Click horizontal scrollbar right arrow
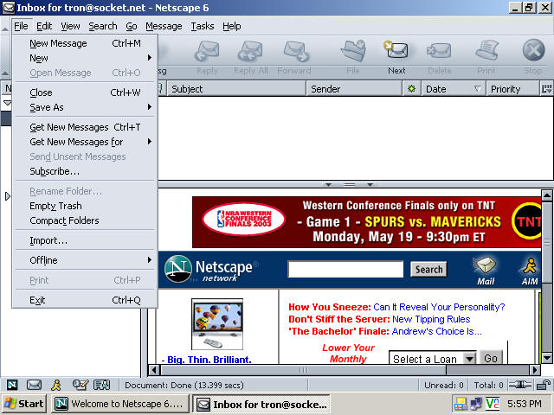 [535, 370]
